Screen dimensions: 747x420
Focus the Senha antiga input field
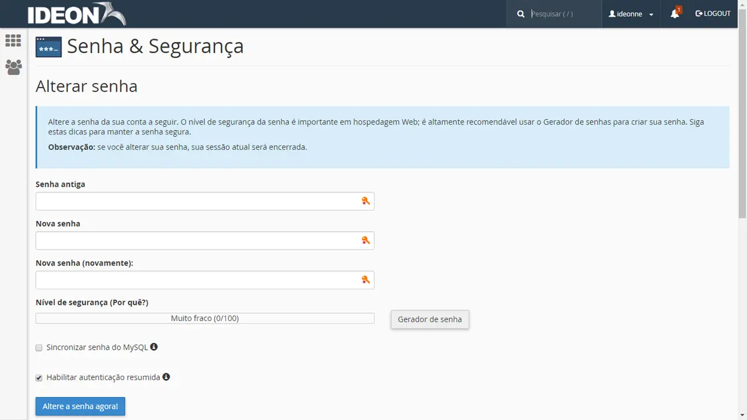[196, 202]
